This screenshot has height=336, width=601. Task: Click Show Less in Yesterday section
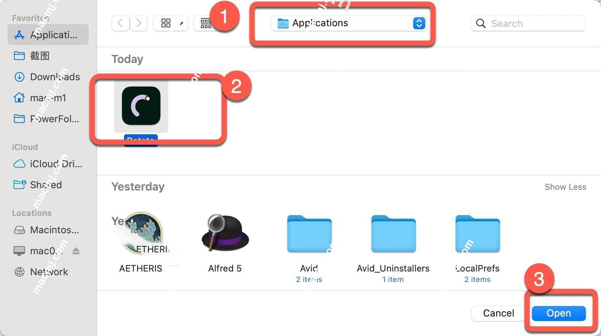[x=565, y=187]
